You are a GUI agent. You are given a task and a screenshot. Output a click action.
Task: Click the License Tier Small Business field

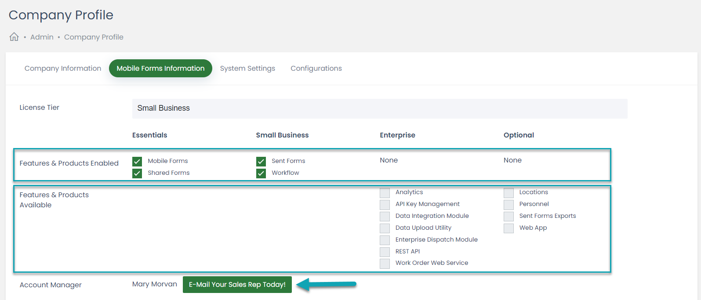[x=380, y=108]
